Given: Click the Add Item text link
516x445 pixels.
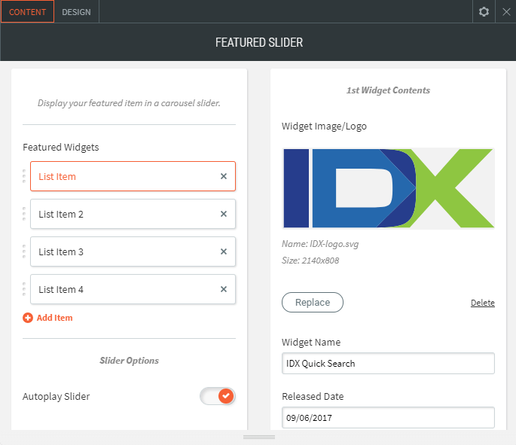Looking at the screenshot, I should click(55, 318).
